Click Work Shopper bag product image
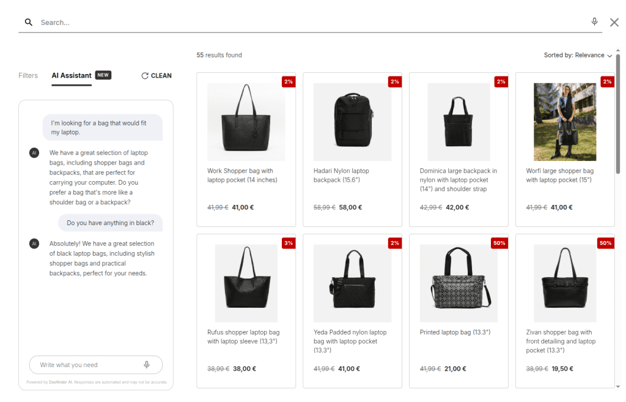 246,122
